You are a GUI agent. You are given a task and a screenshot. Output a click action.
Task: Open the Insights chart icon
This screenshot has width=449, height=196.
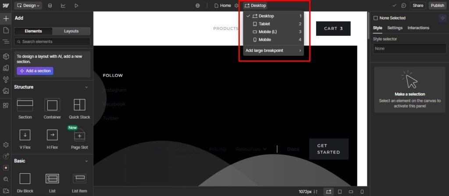[x=63, y=5]
